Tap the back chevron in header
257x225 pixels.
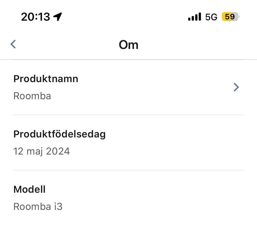(x=13, y=44)
